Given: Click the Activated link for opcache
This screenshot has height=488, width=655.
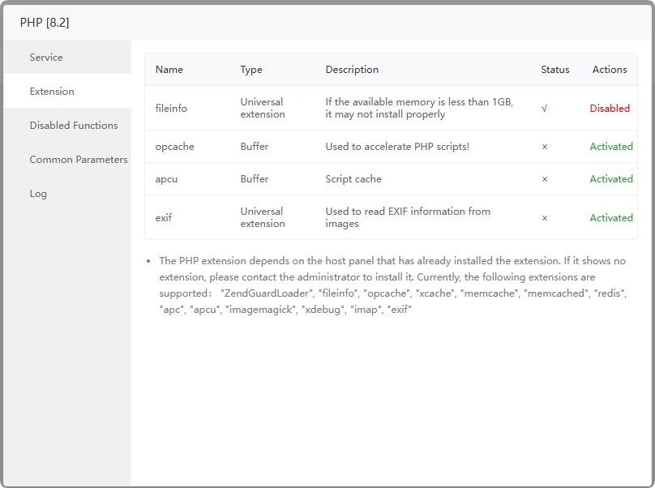Looking at the screenshot, I should point(611,147).
